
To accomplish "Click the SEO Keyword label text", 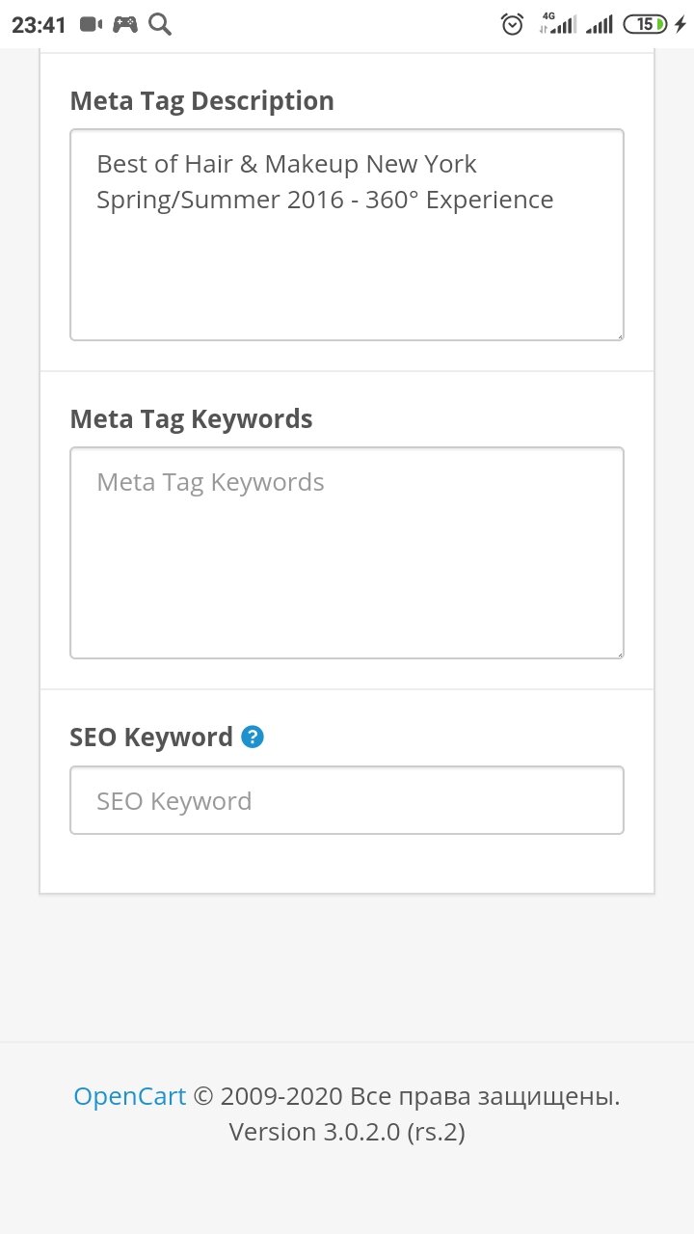I will coord(151,738).
